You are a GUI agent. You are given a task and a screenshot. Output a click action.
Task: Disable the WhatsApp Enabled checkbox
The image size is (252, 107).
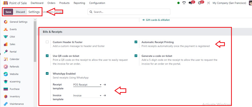point(47,73)
